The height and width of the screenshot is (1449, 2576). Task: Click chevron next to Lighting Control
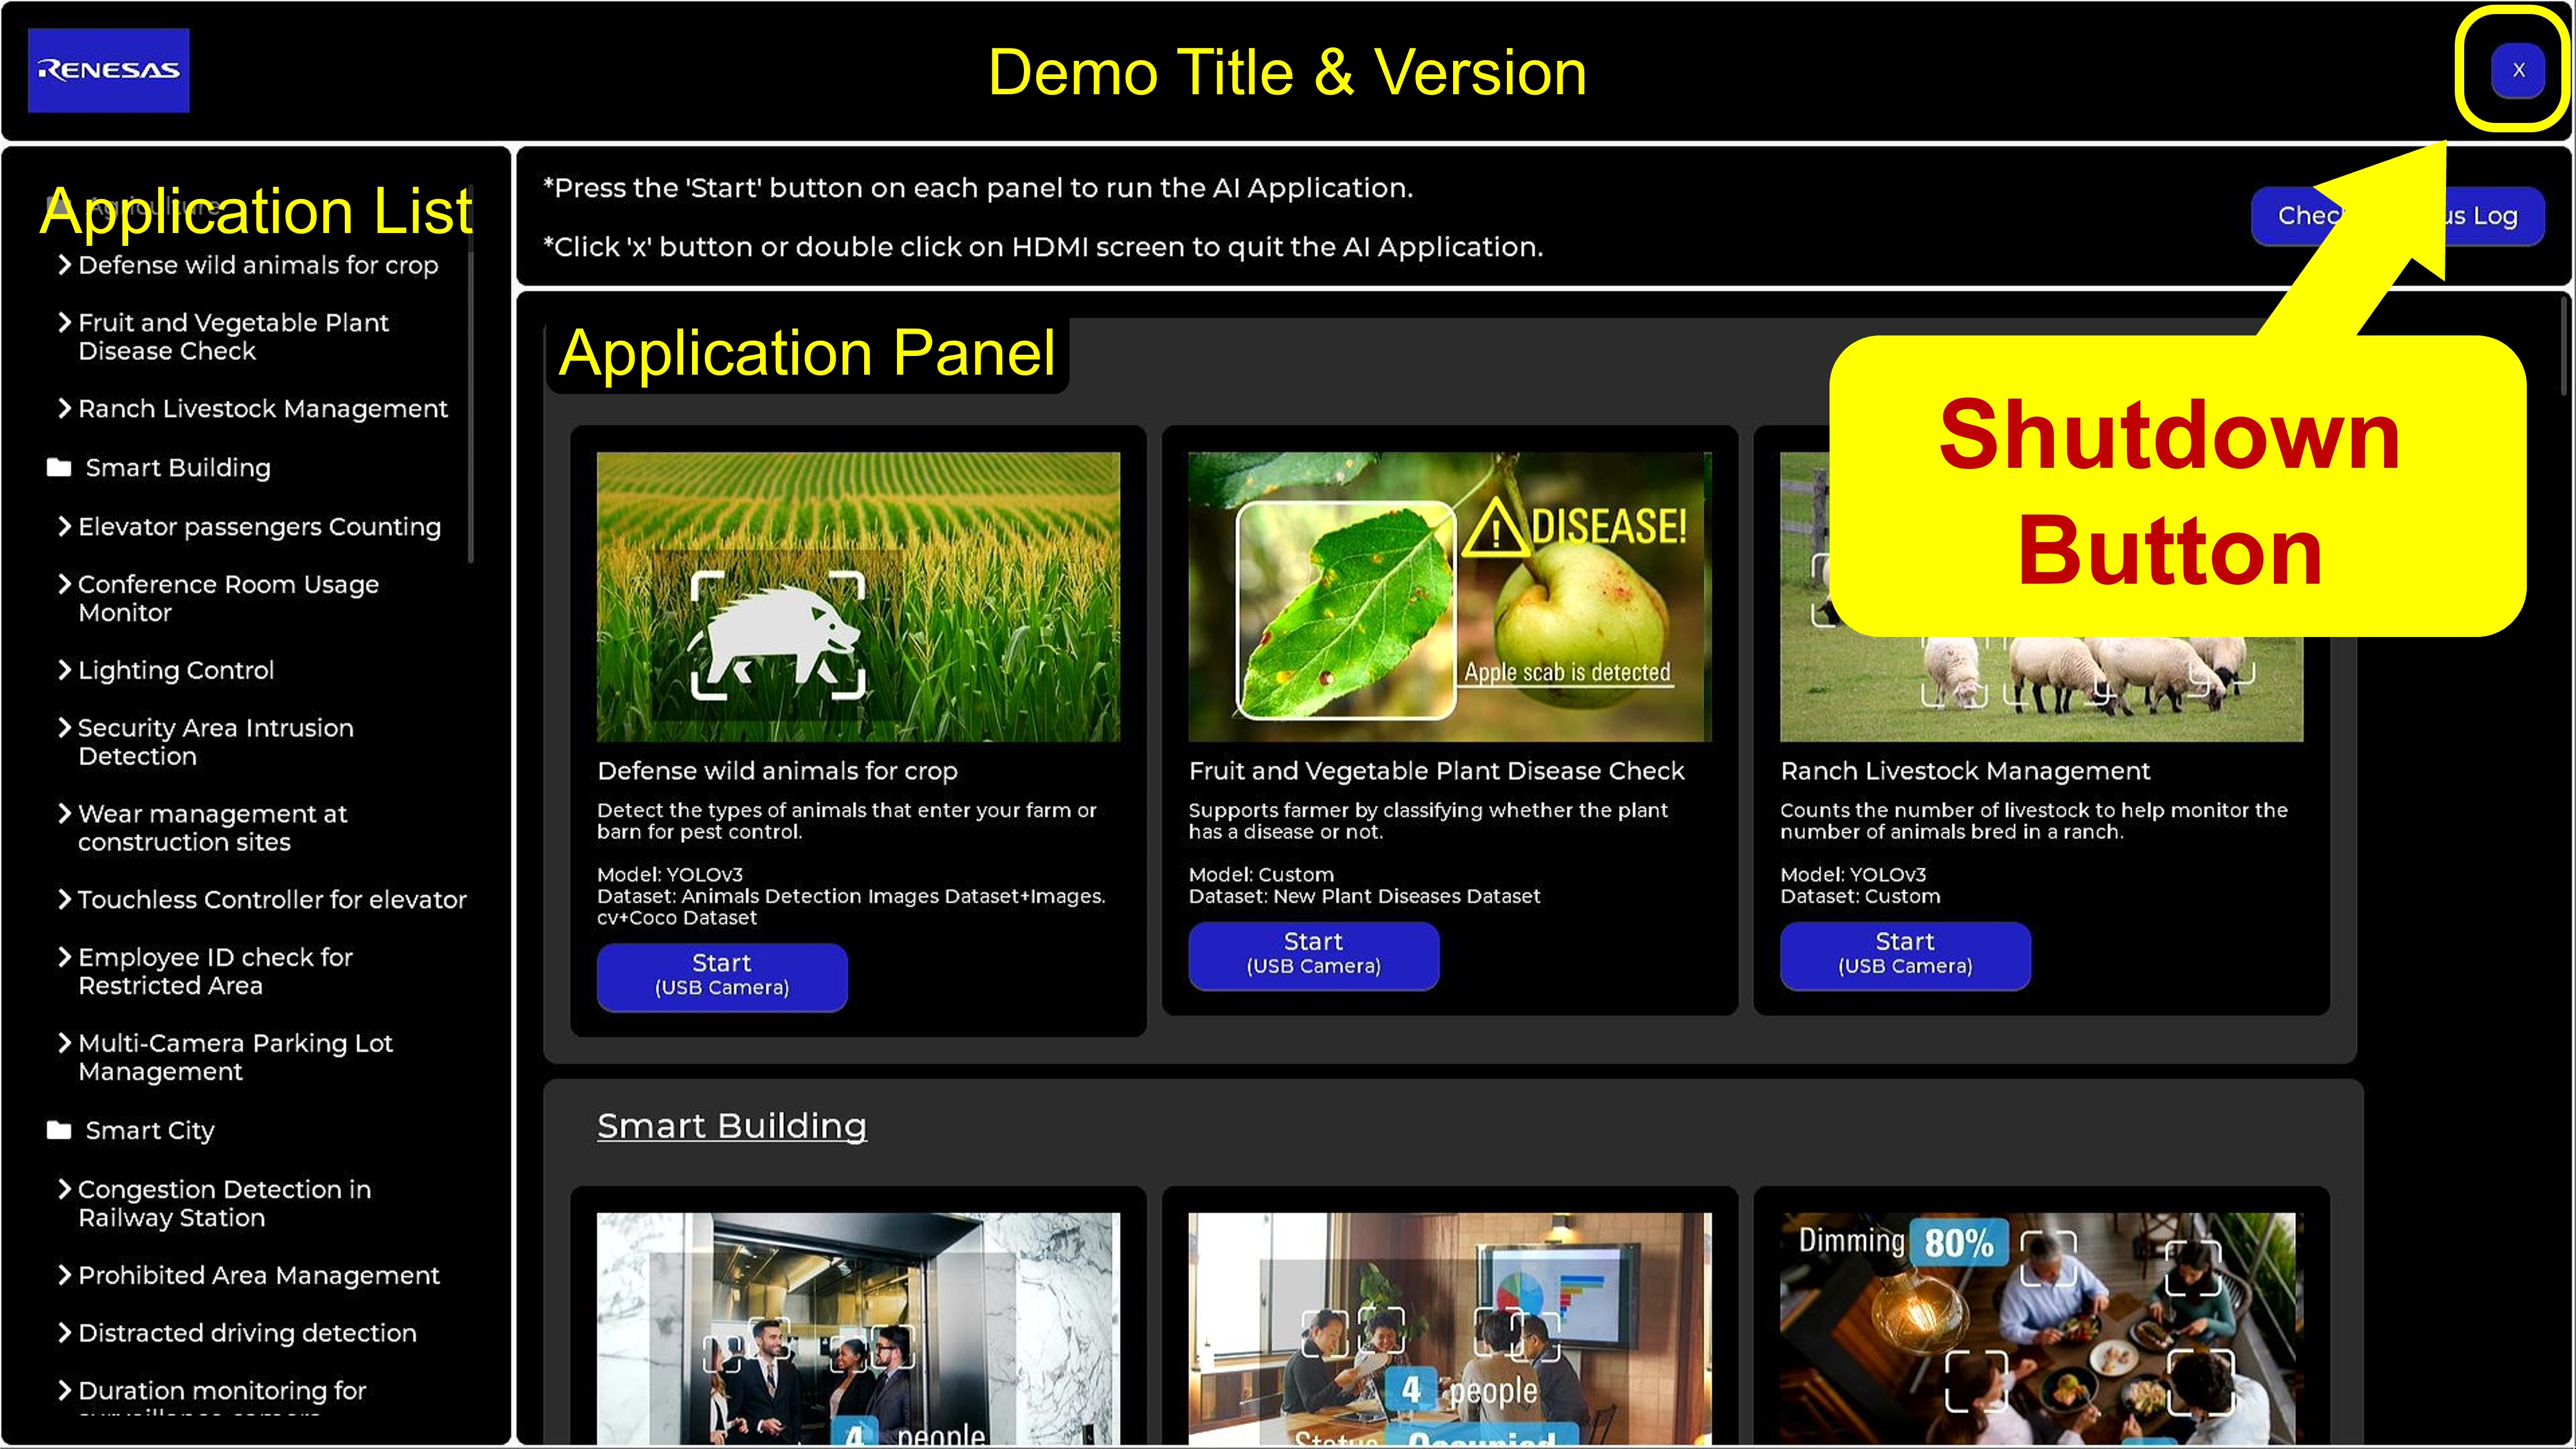[64, 669]
